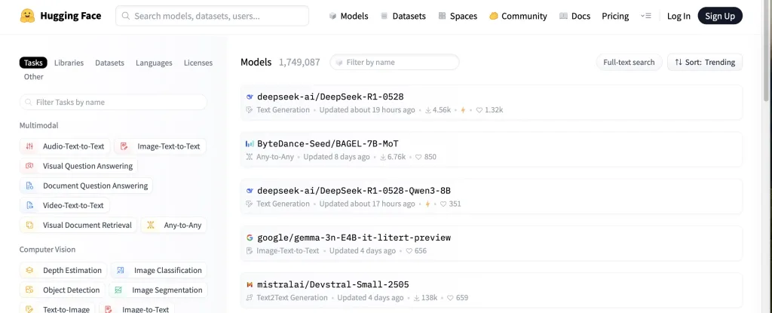Screen dimensions: 772x313
Task: Open the Sort: Trending dropdown
Action: point(705,62)
